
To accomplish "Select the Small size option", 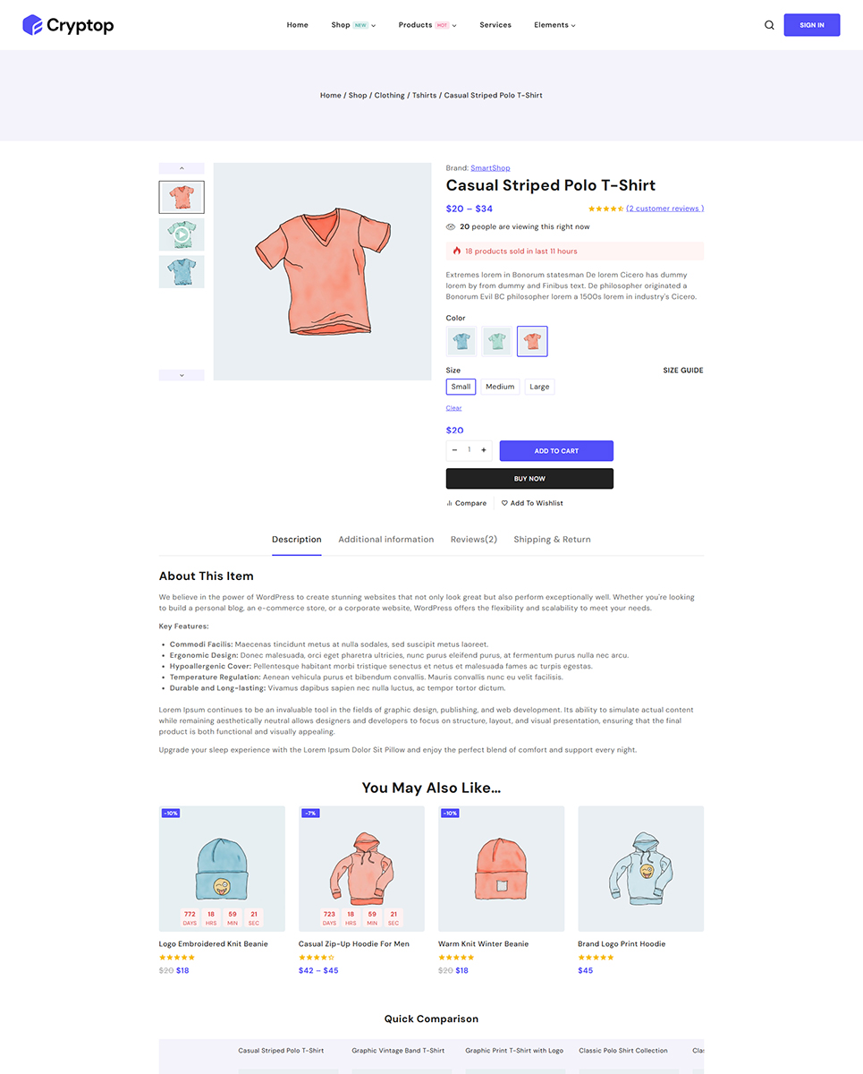I will coord(461,387).
